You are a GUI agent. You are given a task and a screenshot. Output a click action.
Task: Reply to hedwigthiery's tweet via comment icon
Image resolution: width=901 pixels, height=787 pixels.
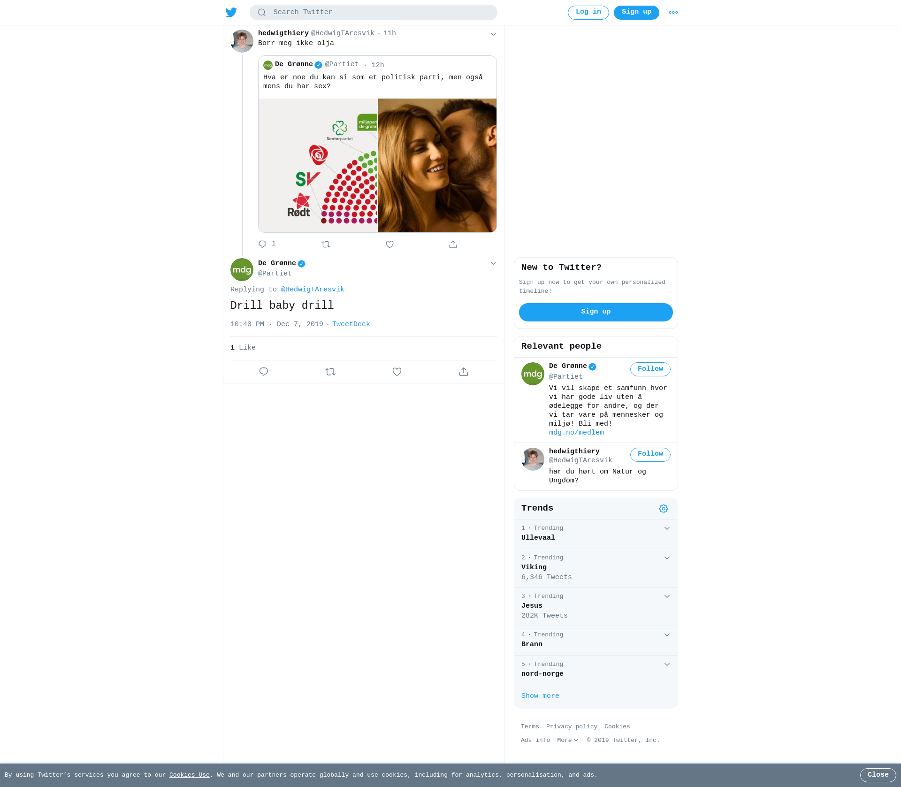coord(262,244)
